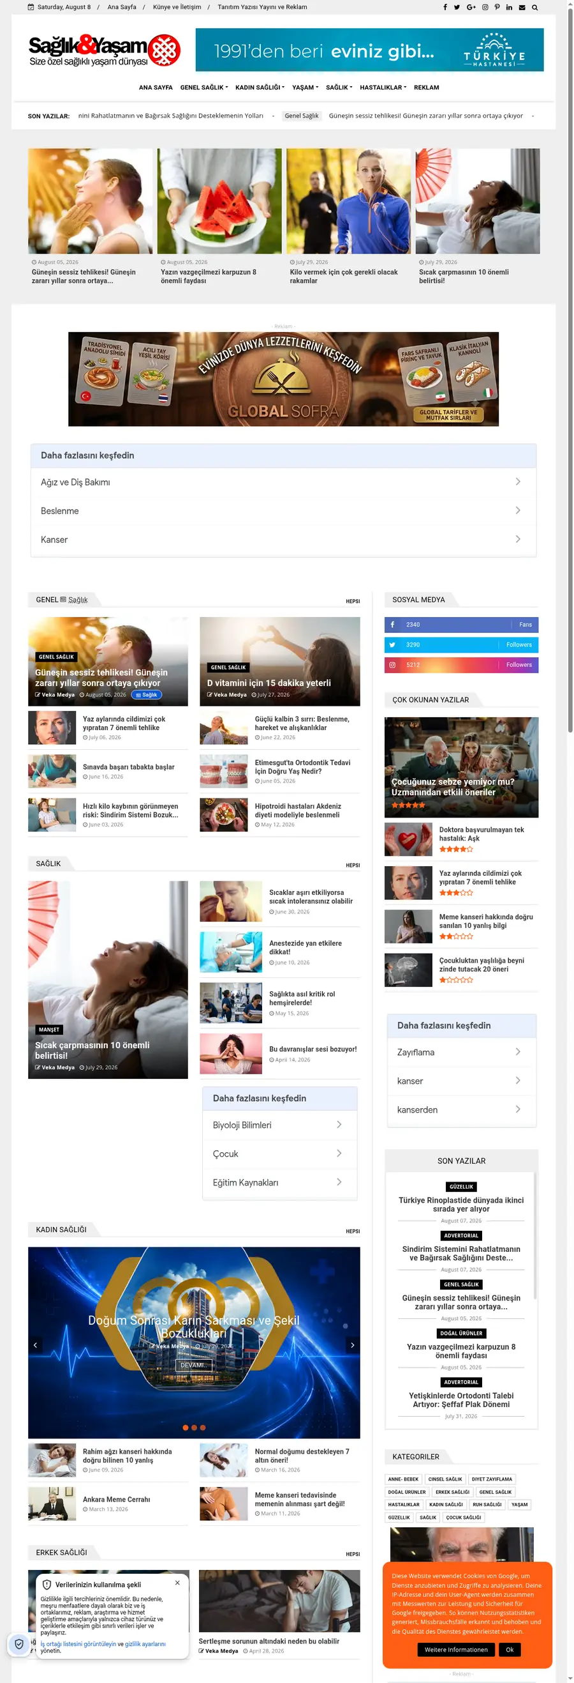574x1683 pixels.
Task: Open the watermelon article thumbnail
Action: point(220,201)
